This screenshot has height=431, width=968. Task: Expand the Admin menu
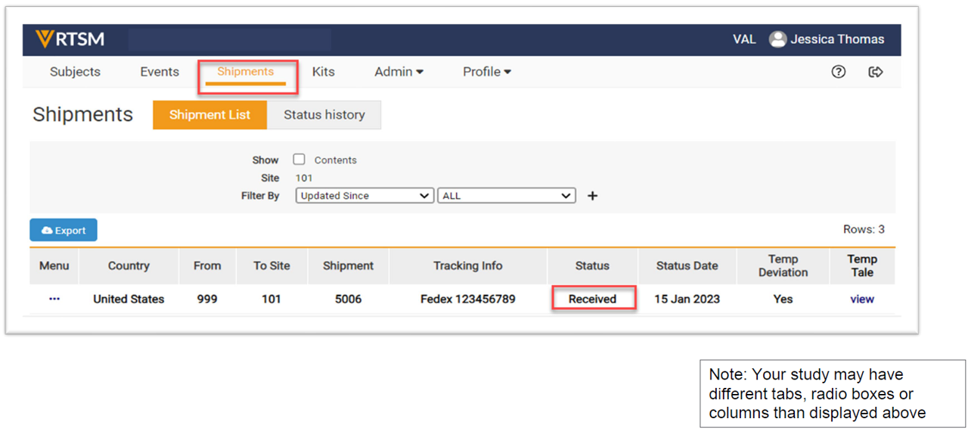[399, 72]
